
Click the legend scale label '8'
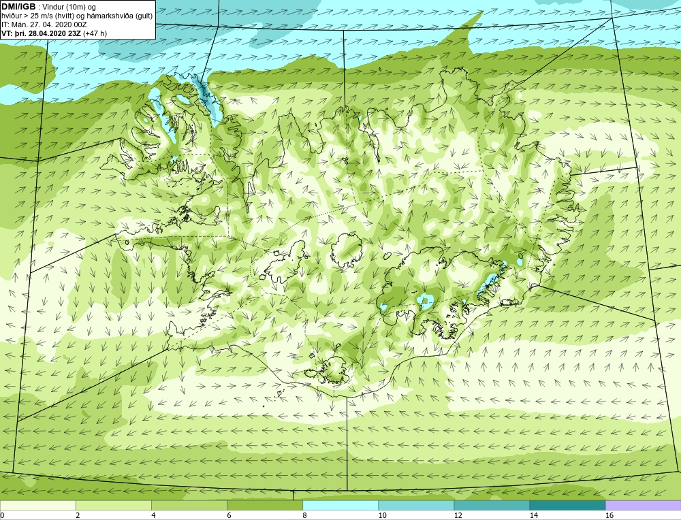click(x=304, y=515)
